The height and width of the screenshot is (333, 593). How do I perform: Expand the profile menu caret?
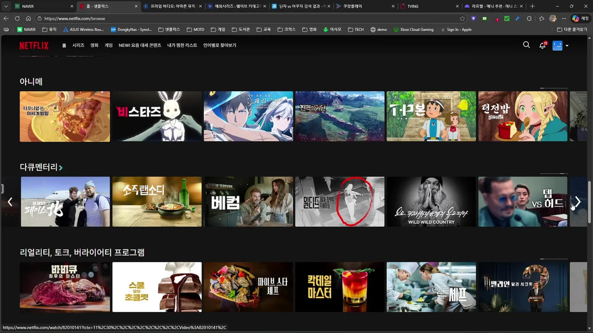point(567,46)
